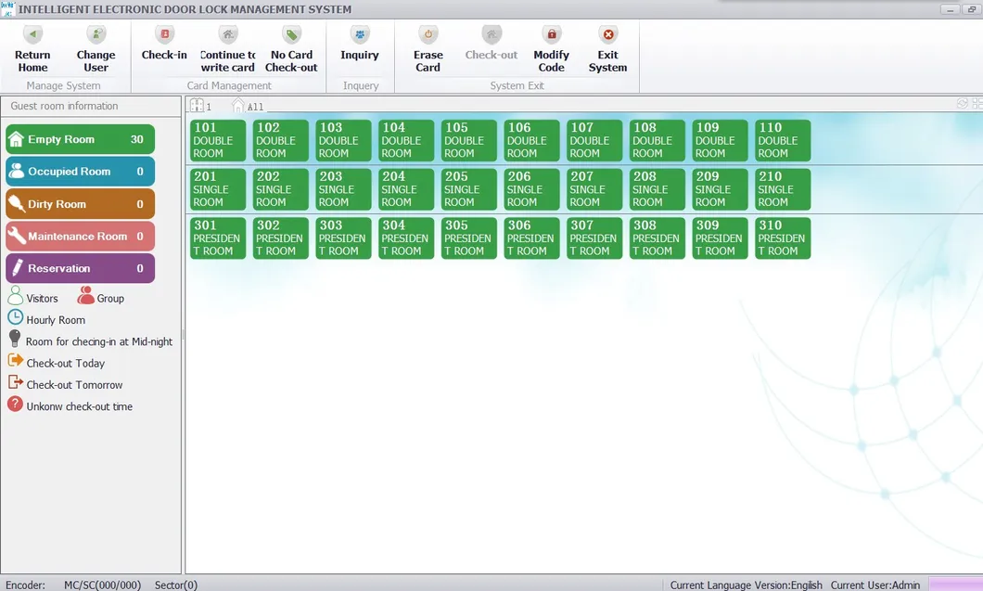Click the Card Management ribbon group label
The image size is (983, 591).
[x=228, y=85]
